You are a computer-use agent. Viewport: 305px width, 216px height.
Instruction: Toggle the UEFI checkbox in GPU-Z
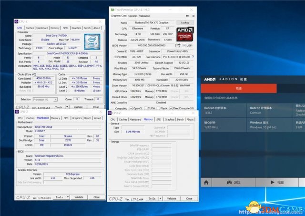(184, 45)
